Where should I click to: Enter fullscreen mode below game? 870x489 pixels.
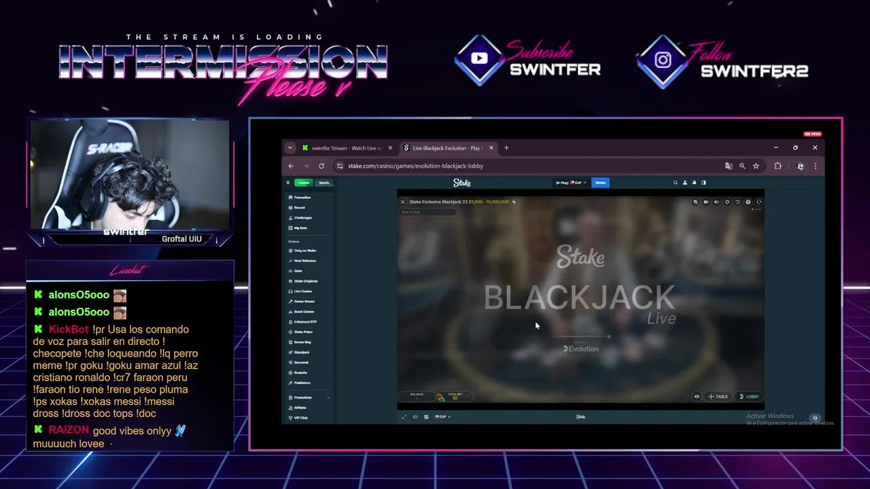pos(404,417)
